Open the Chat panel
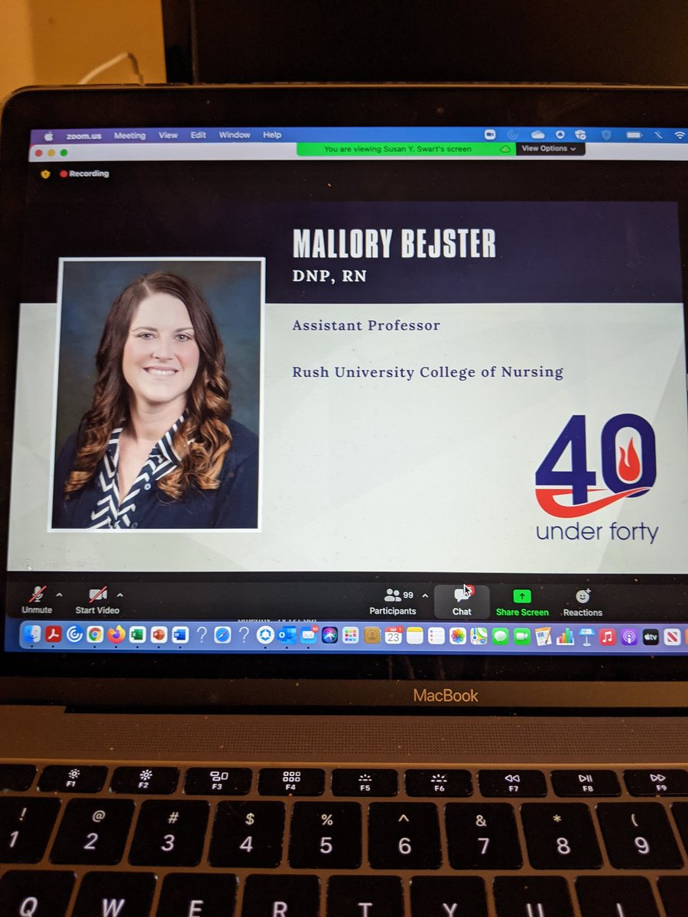 [x=462, y=601]
